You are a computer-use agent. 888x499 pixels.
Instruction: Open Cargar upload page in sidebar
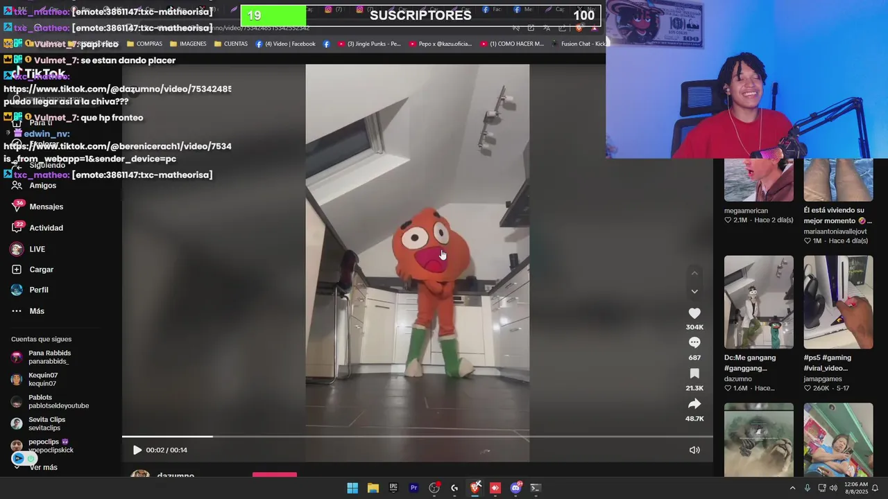[41, 270]
